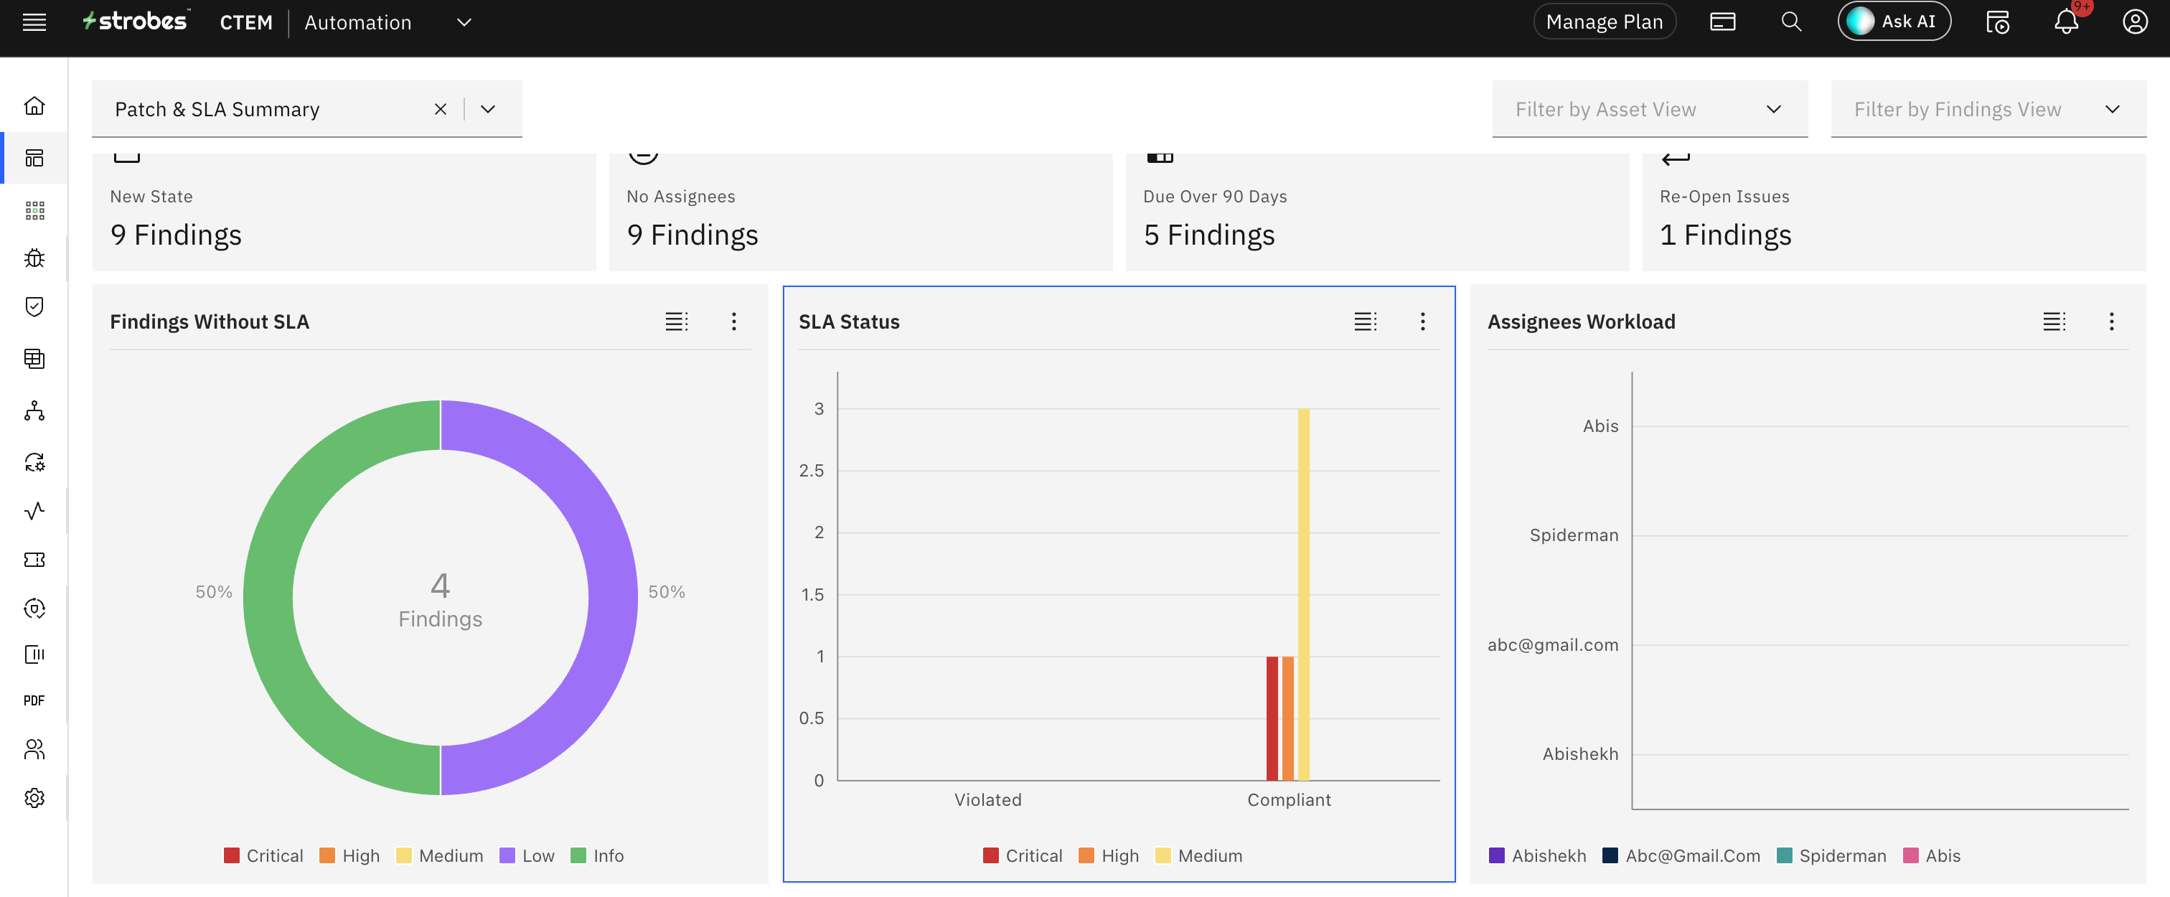
Task: Click the search magnifier icon
Action: pyautogui.click(x=1791, y=22)
